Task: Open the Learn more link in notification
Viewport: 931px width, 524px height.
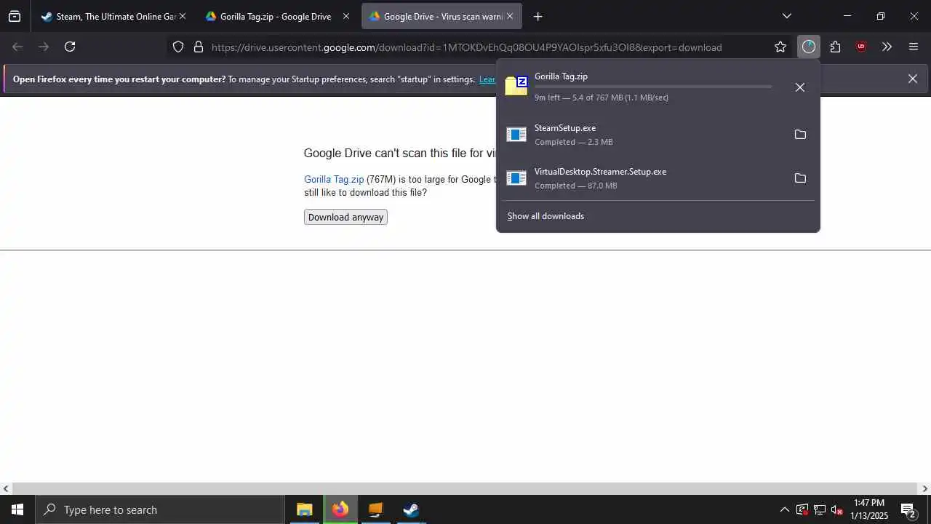Action: tap(487, 79)
